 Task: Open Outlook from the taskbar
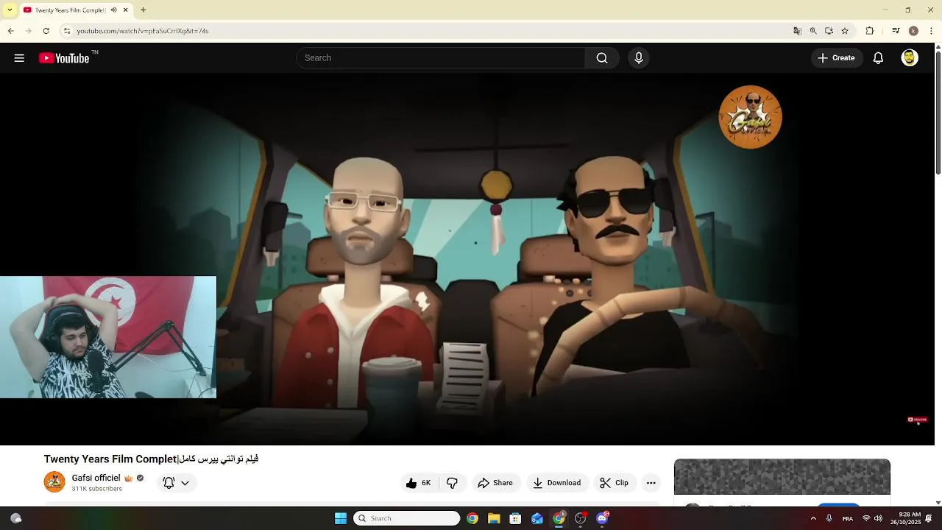pos(537,518)
